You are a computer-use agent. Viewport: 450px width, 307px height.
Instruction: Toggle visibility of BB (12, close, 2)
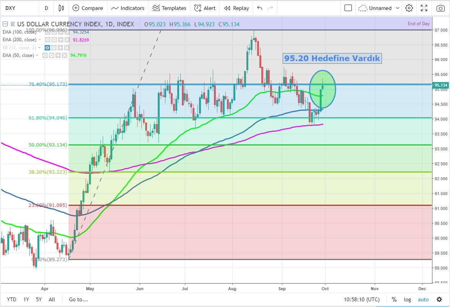click(48, 48)
